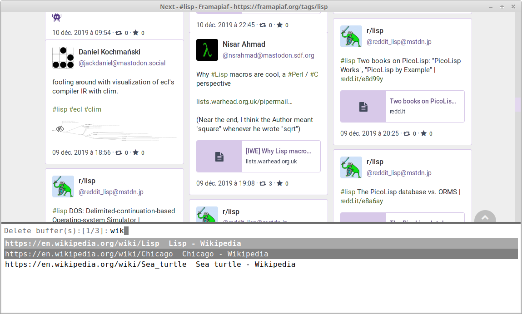Reveal hidden sensitive image in ecl post
Image resolution: width=522 pixels, height=314 pixels.
(60, 129)
